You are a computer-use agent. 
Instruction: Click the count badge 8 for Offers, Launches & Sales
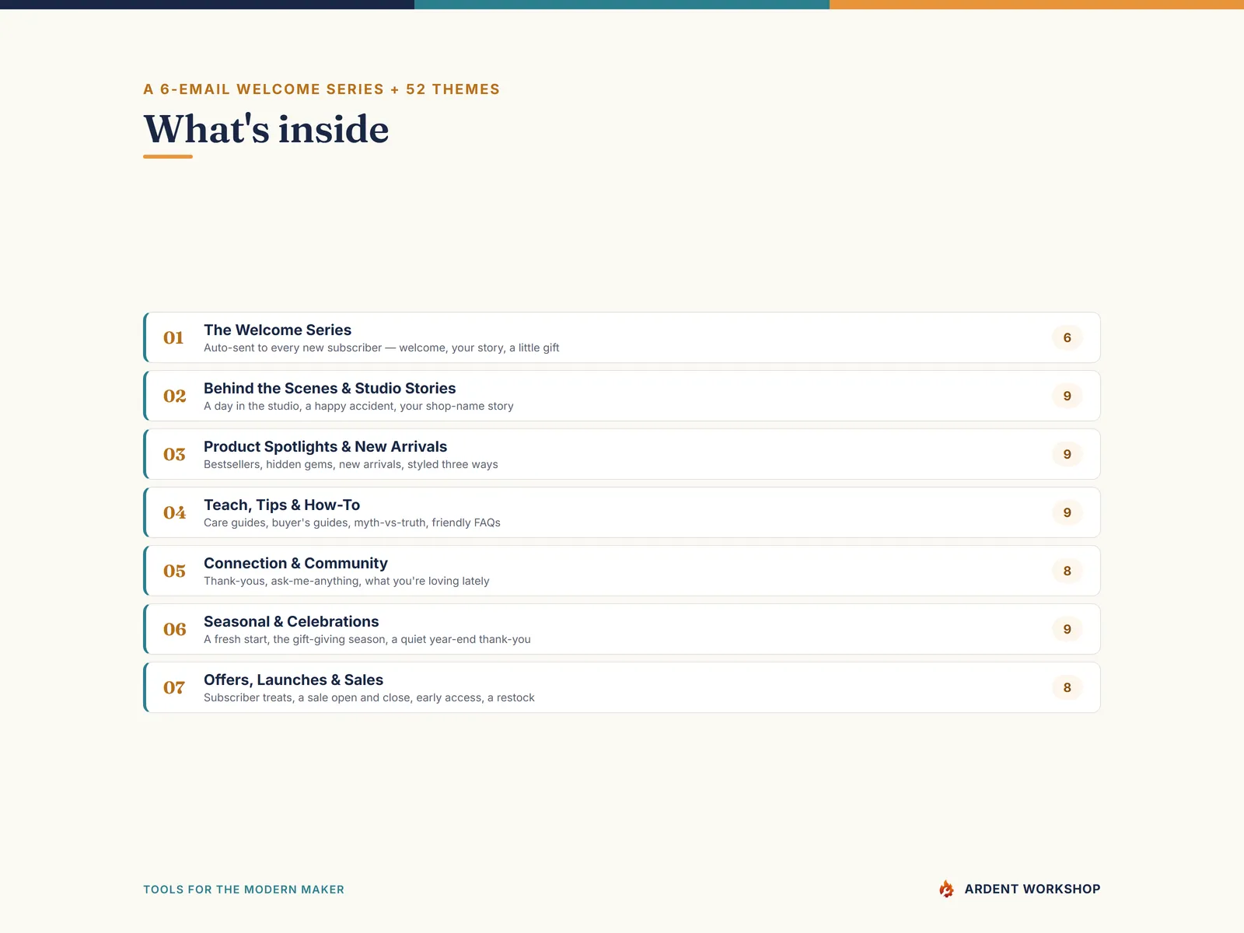point(1067,687)
